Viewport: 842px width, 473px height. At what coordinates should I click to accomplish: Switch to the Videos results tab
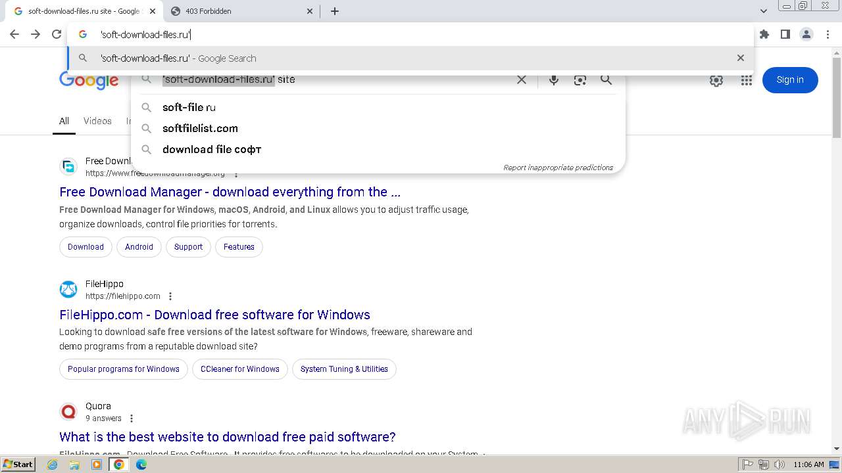97,121
